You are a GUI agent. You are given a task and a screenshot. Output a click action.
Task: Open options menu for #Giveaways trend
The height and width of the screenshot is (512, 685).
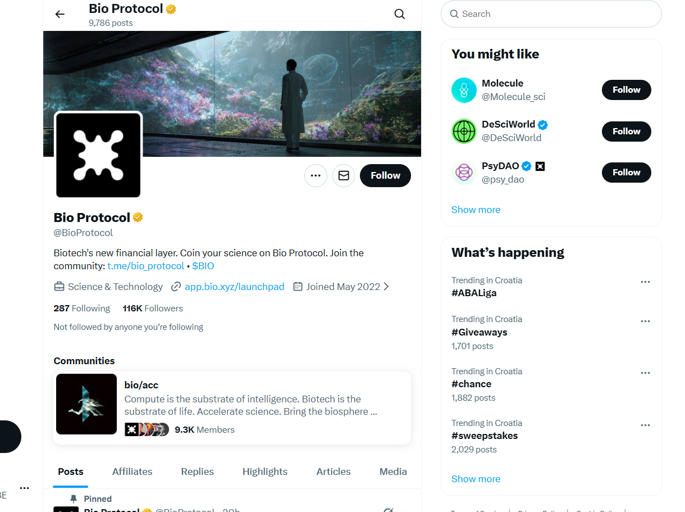tap(645, 321)
